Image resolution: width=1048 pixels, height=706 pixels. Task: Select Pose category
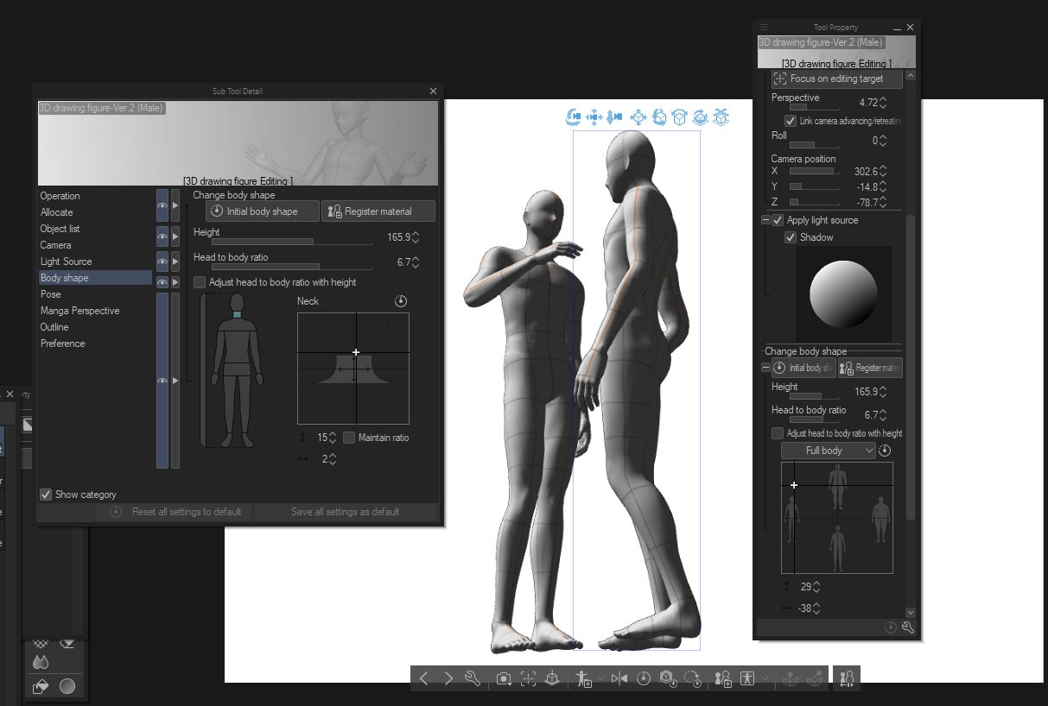pos(50,294)
